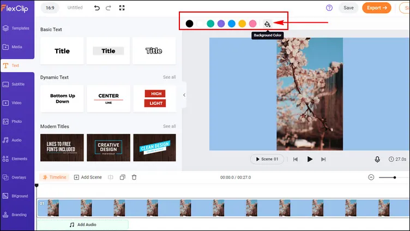Screen dimensions: 410x231
Task: Click the cherry blossom preview canvas
Action: point(310,94)
